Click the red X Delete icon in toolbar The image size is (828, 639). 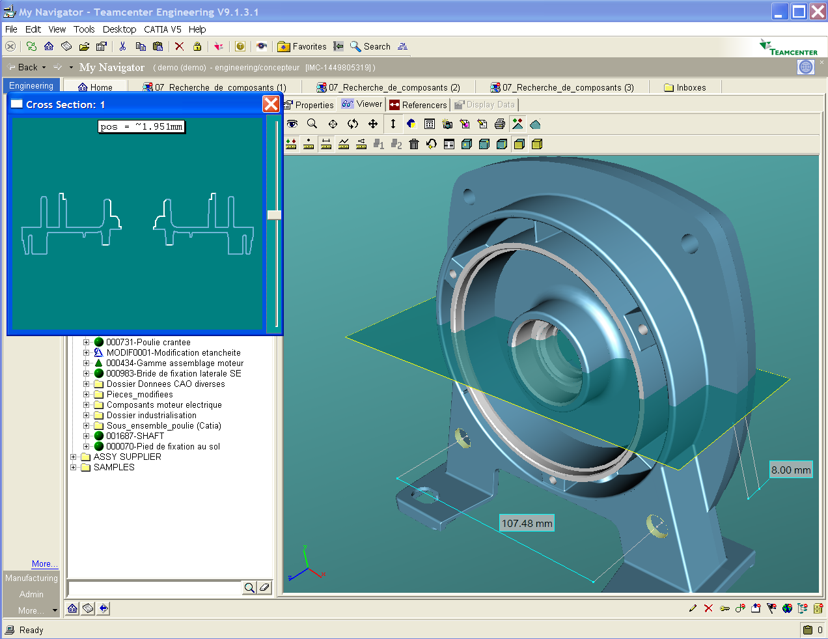pos(180,46)
